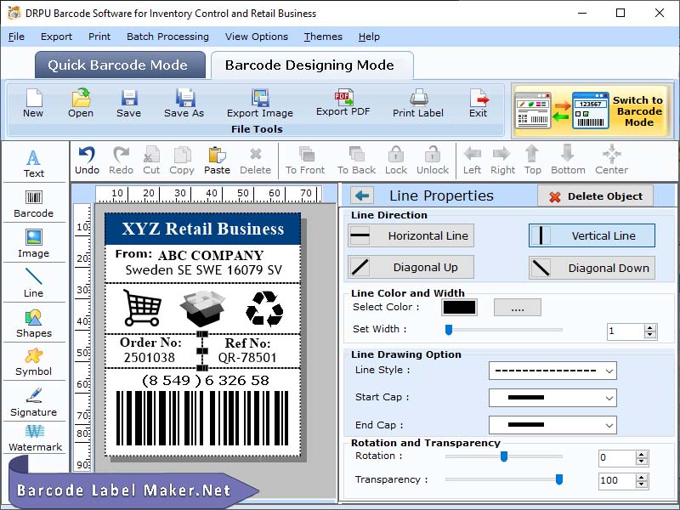Open the Batch Processing menu

[167, 37]
